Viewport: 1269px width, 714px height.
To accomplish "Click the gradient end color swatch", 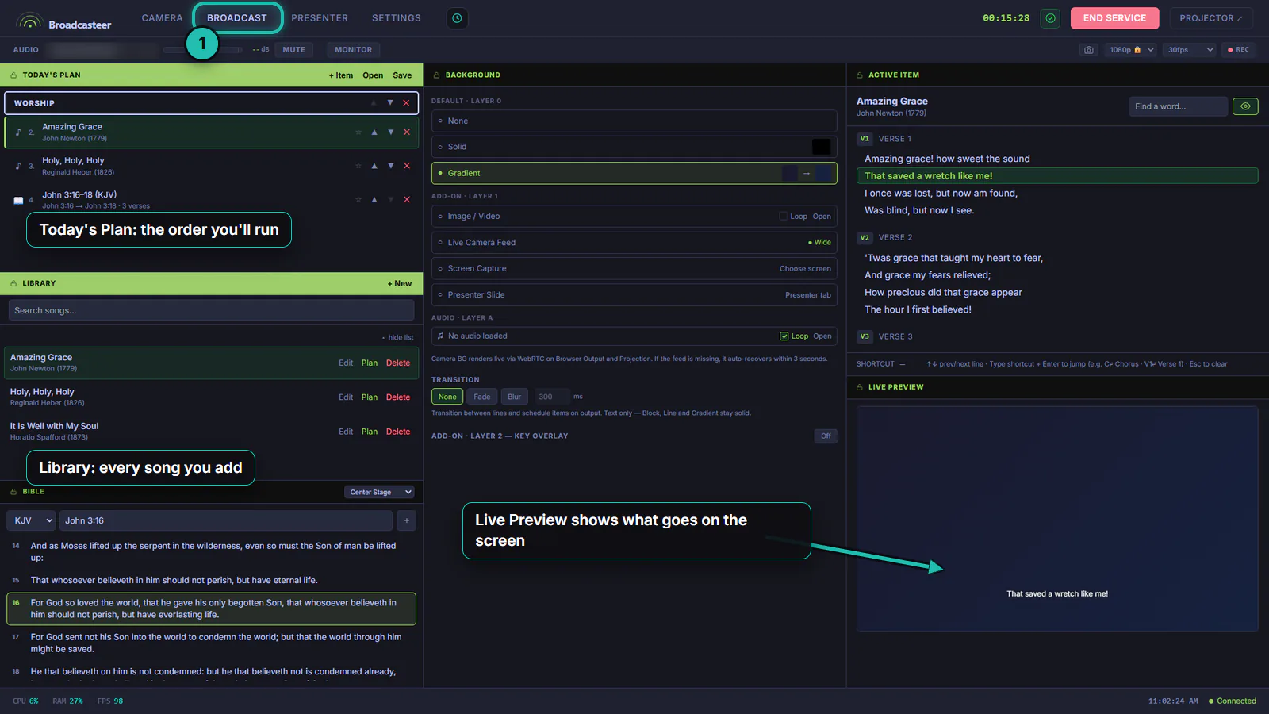I will (x=824, y=174).
